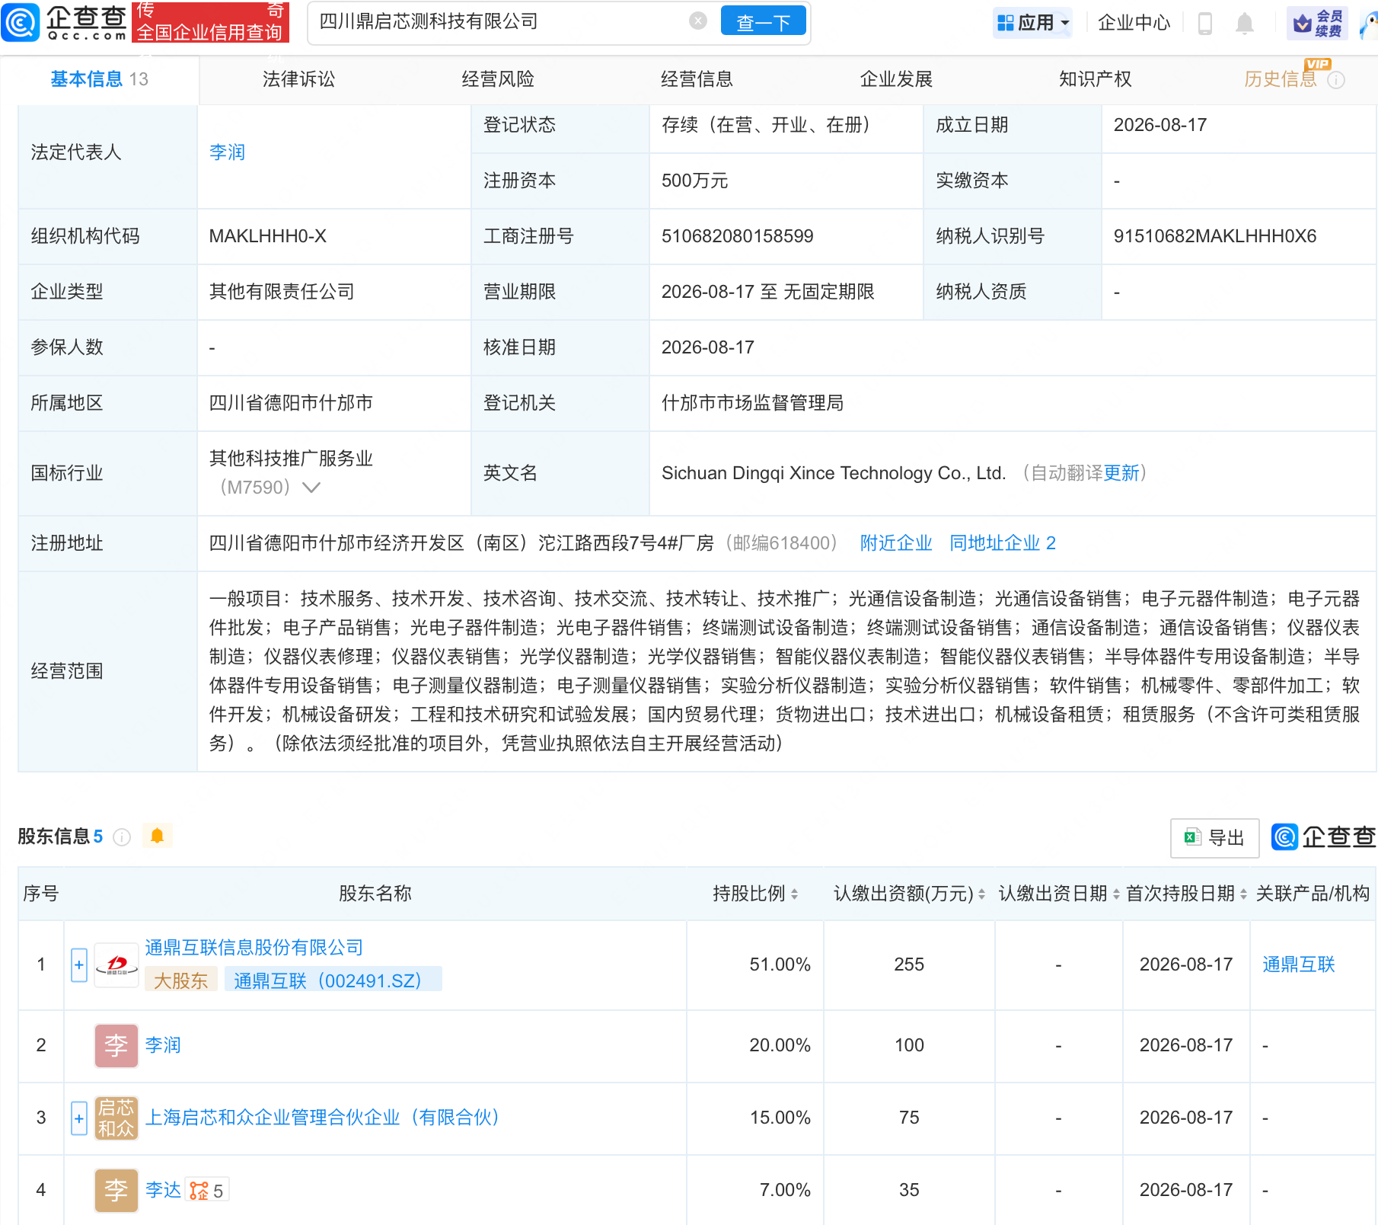The height and width of the screenshot is (1225, 1378).
Task: Open 李达's related companies badge showing 5
Action: (x=207, y=1191)
